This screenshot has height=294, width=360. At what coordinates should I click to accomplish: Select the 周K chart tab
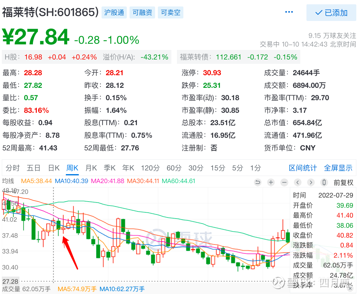(x=72, y=168)
